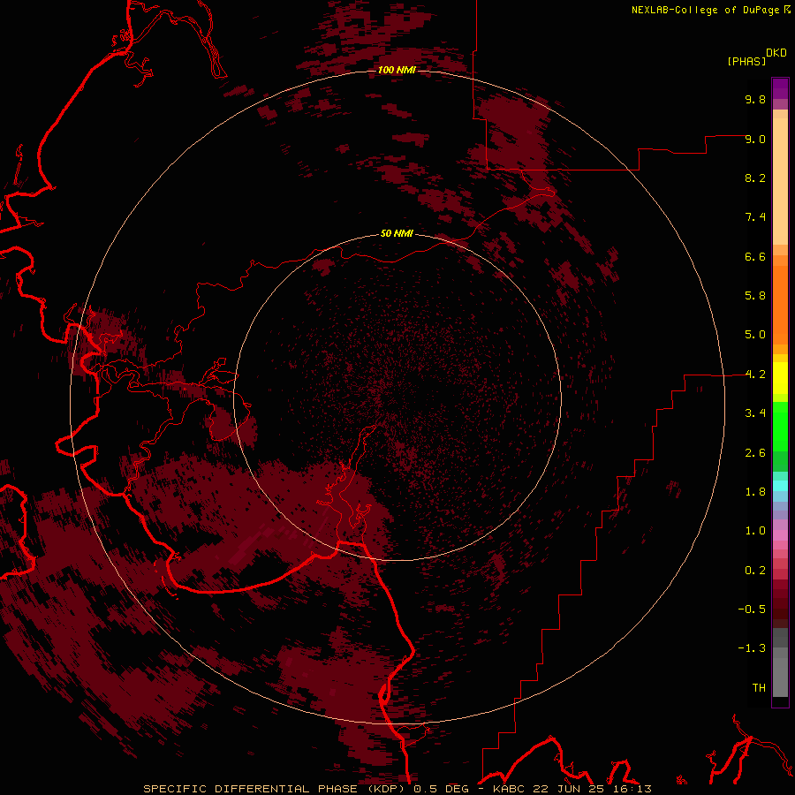The width and height of the screenshot is (795, 795).
Task: Pick the bright green band of the color bar
Action: pyautogui.click(x=780, y=426)
